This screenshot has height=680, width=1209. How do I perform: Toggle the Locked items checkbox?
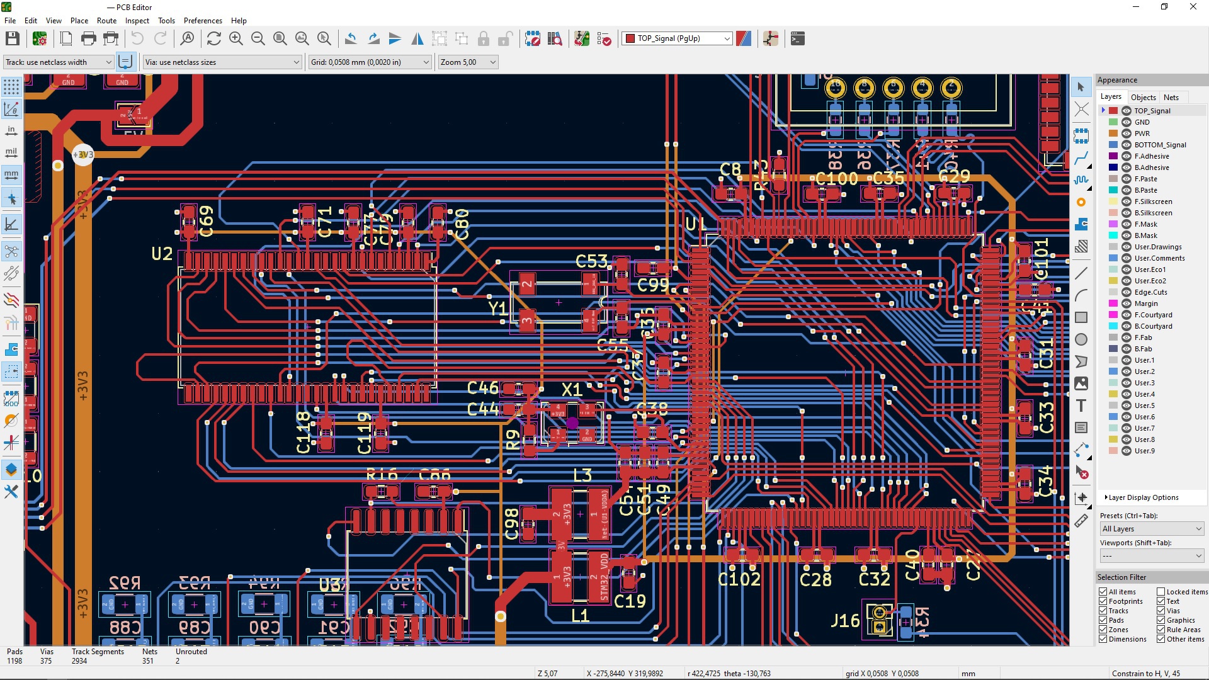[x=1161, y=592]
